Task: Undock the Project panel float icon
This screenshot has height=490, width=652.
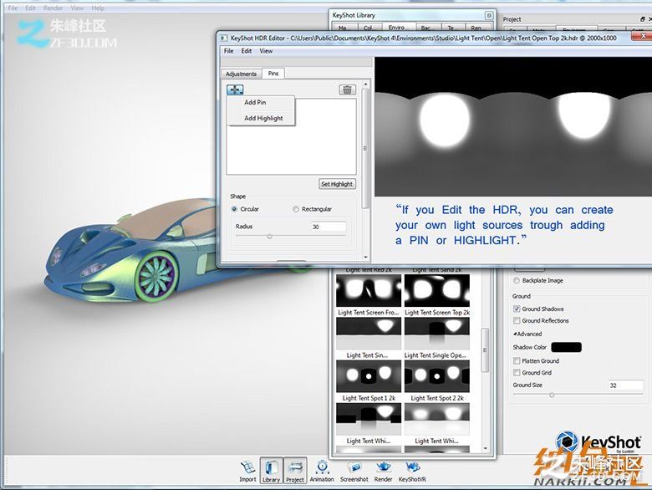Action: pyautogui.click(x=643, y=19)
